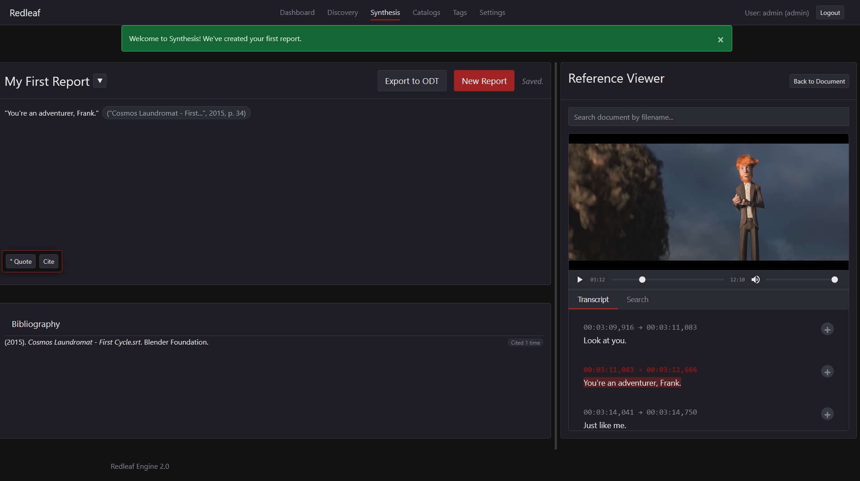The height and width of the screenshot is (481, 860).
Task: Select the Transcript tab
Action: pos(593,299)
